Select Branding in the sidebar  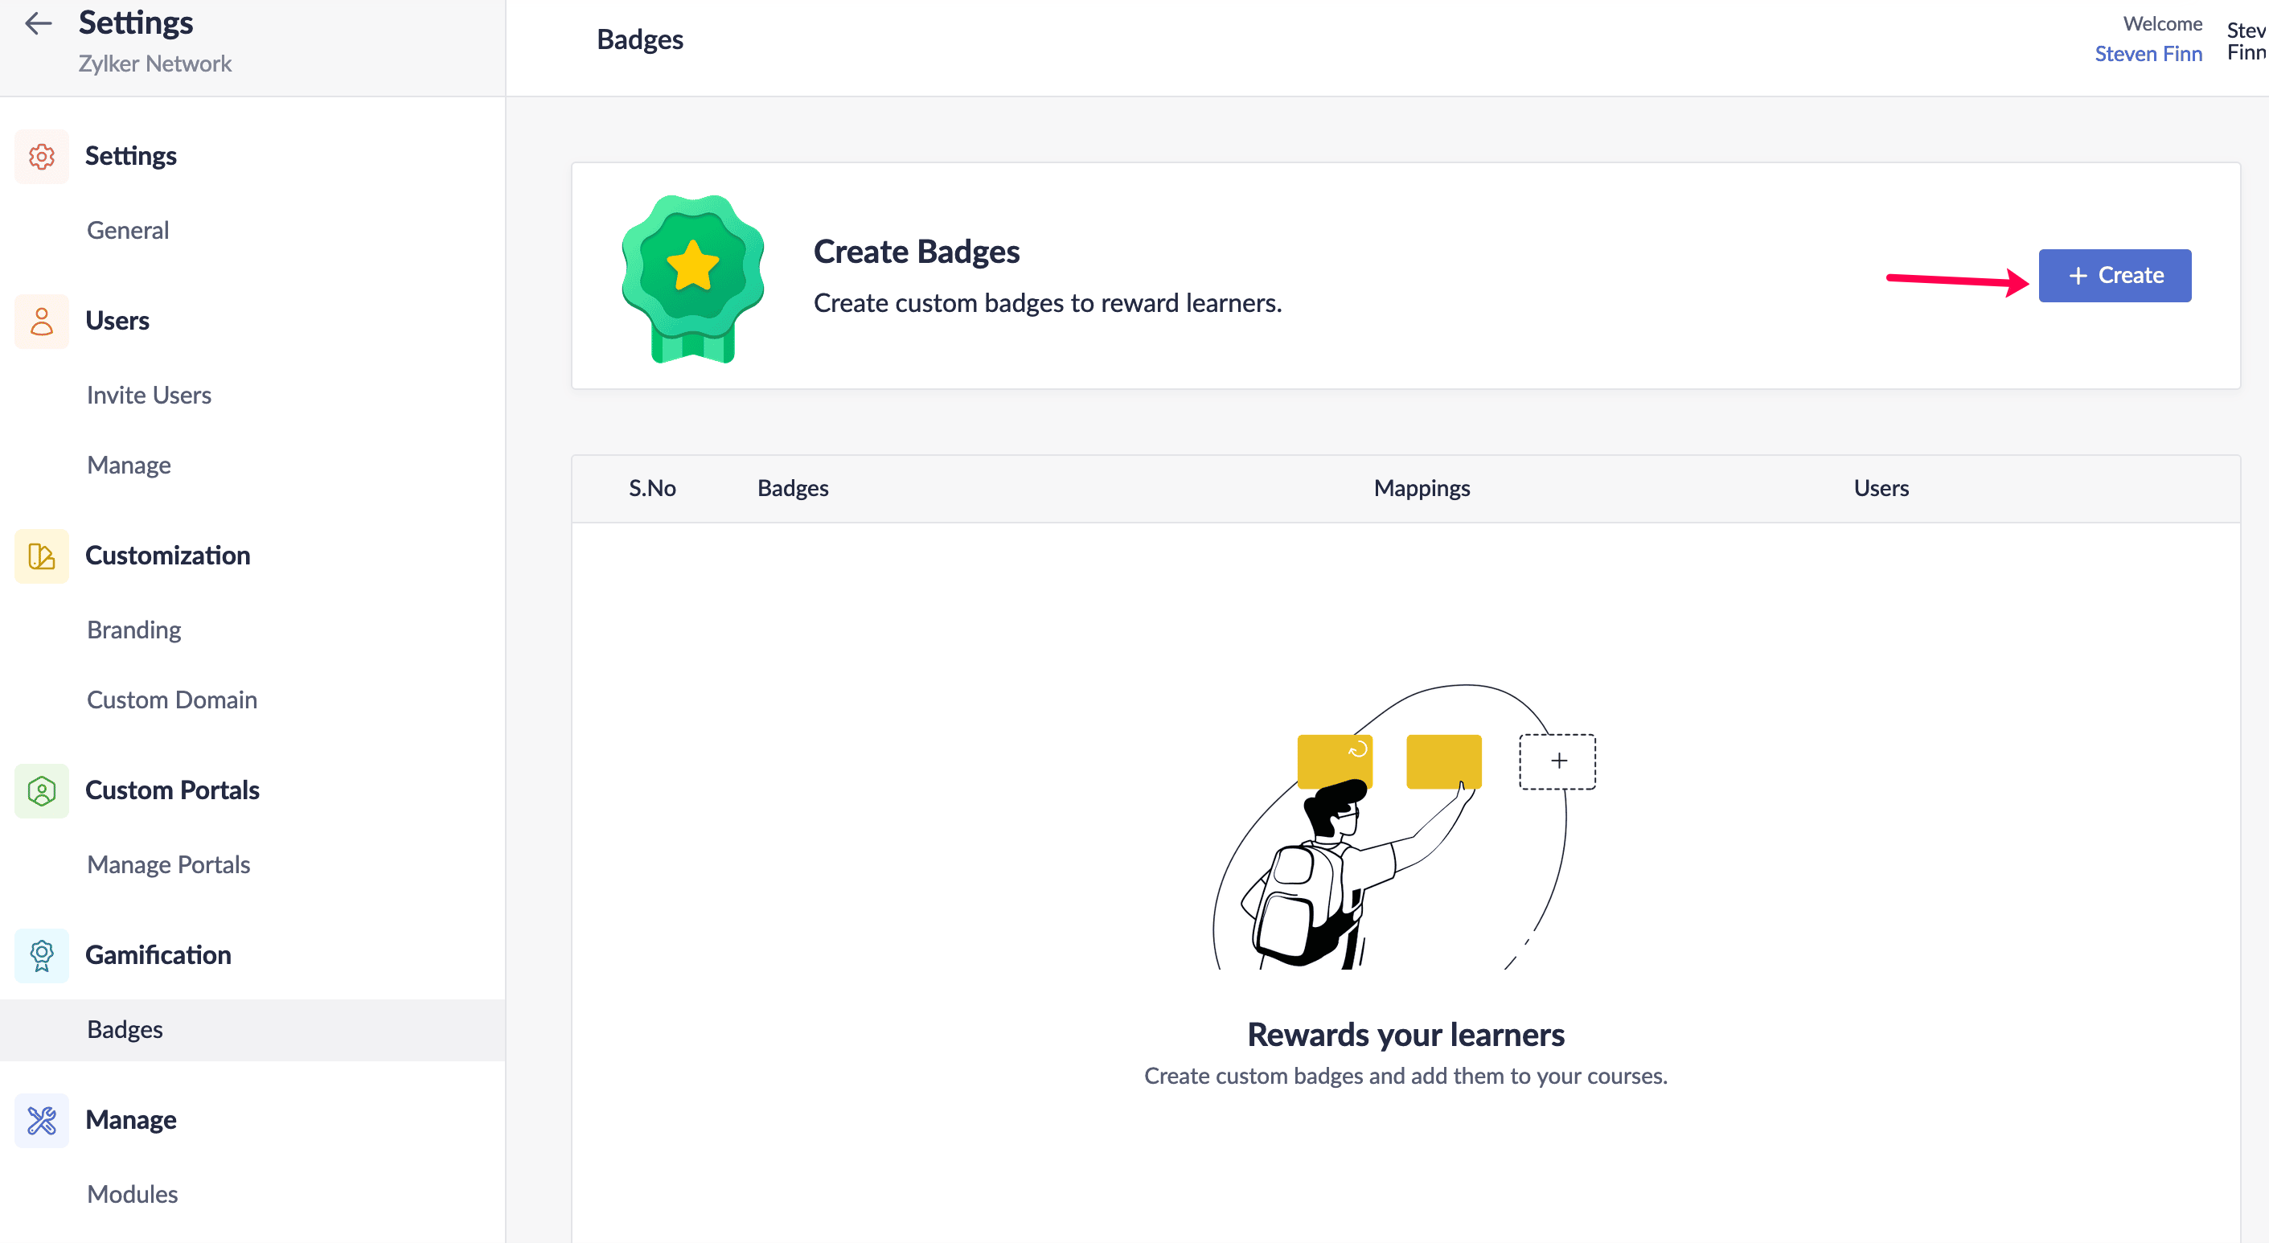(x=134, y=630)
